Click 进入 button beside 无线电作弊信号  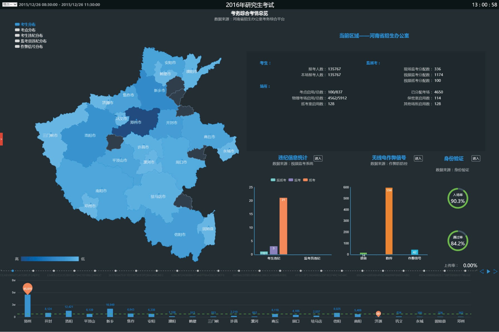[x=418, y=159]
